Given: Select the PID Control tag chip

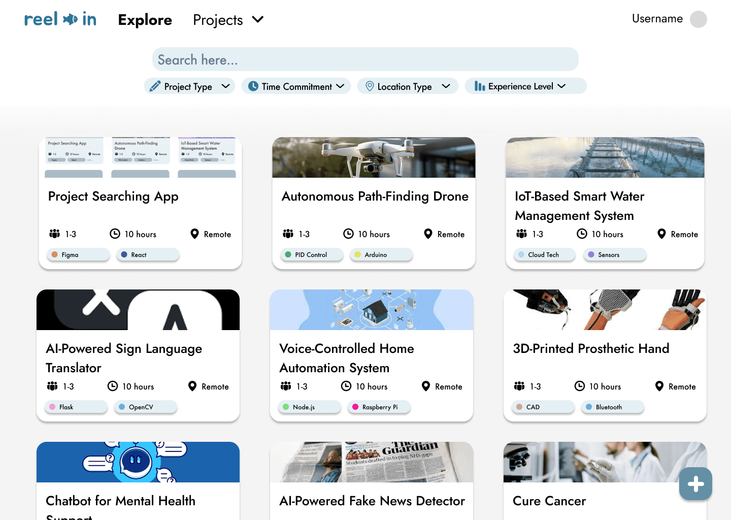Looking at the screenshot, I should [x=312, y=254].
